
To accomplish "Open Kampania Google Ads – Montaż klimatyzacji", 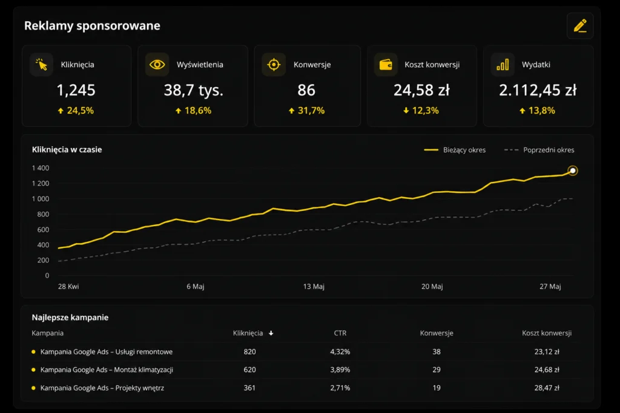I will [107, 370].
